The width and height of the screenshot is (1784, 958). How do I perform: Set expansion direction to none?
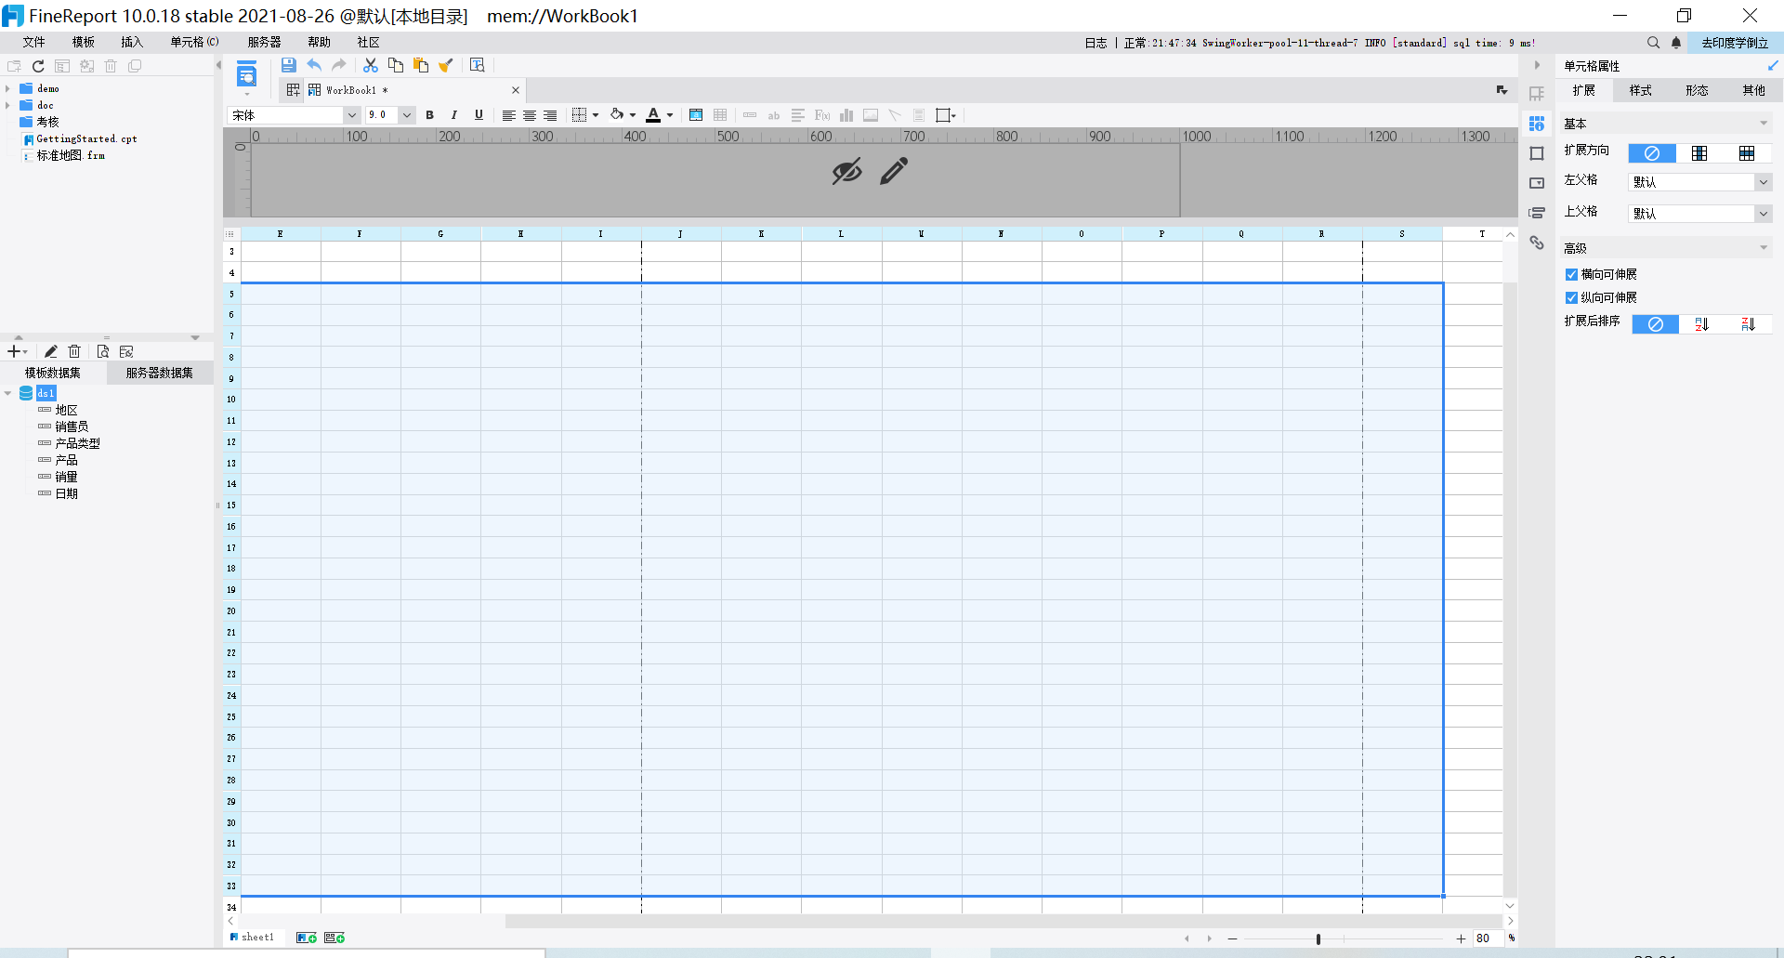[x=1652, y=153]
